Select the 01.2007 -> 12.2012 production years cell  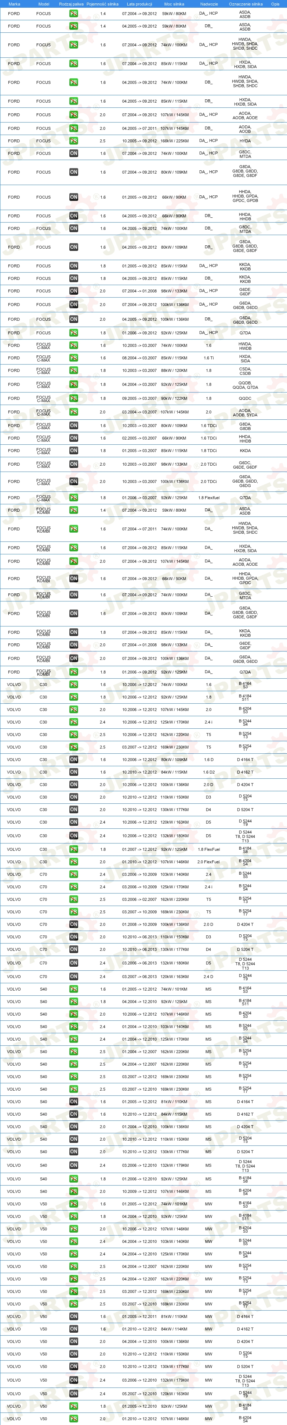139,849
